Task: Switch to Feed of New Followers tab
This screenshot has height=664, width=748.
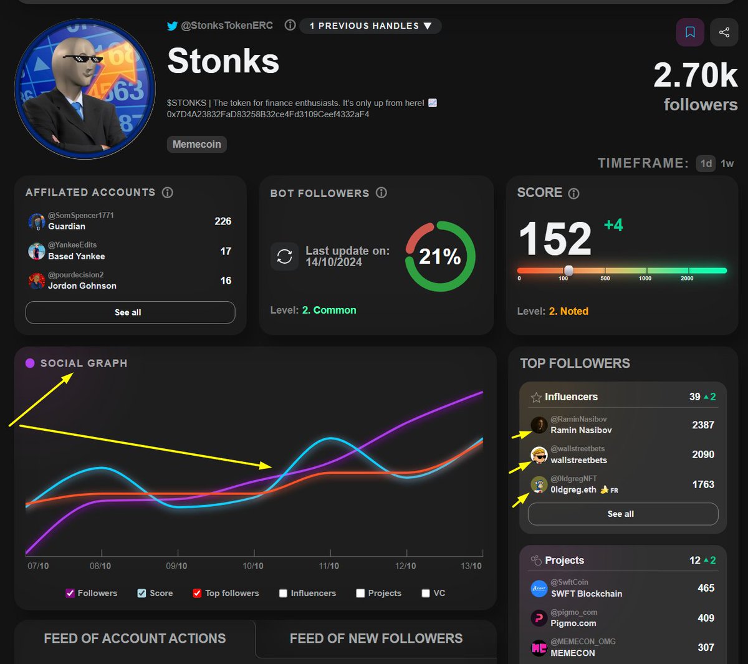Action: point(376,638)
